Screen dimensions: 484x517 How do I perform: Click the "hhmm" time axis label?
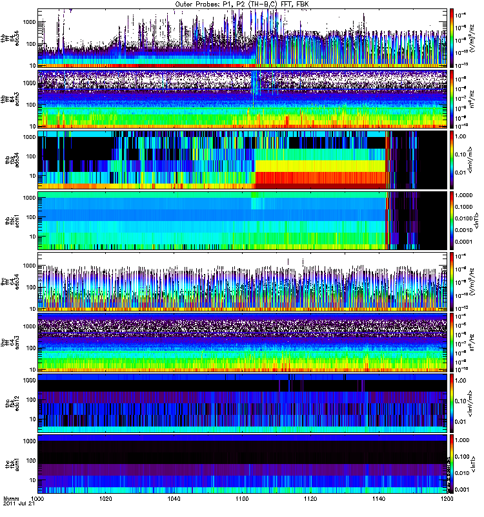click(11, 498)
